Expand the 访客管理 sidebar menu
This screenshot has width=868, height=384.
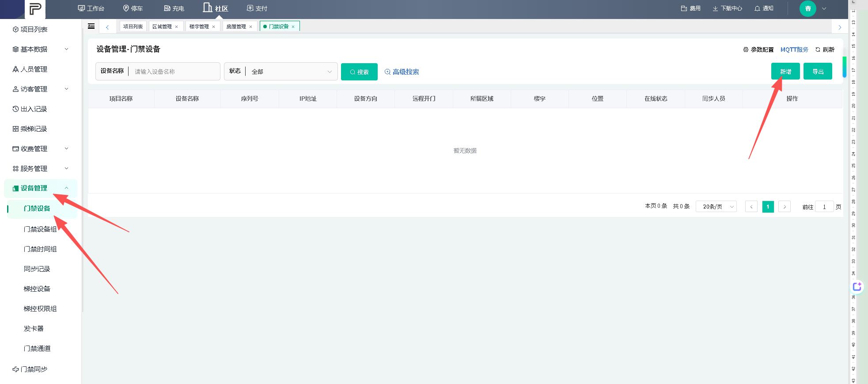[x=41, y=89]
